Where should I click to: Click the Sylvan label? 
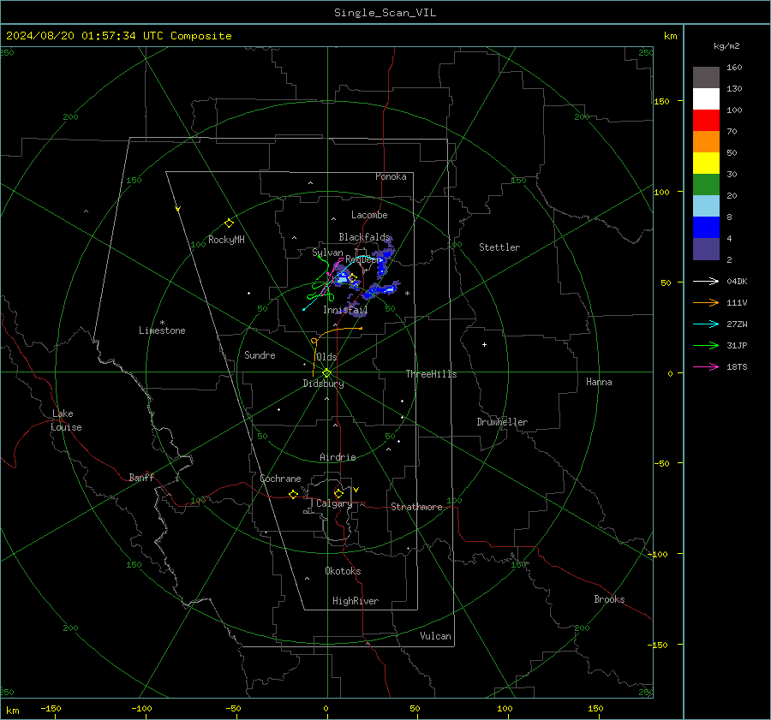coord(327,253)
